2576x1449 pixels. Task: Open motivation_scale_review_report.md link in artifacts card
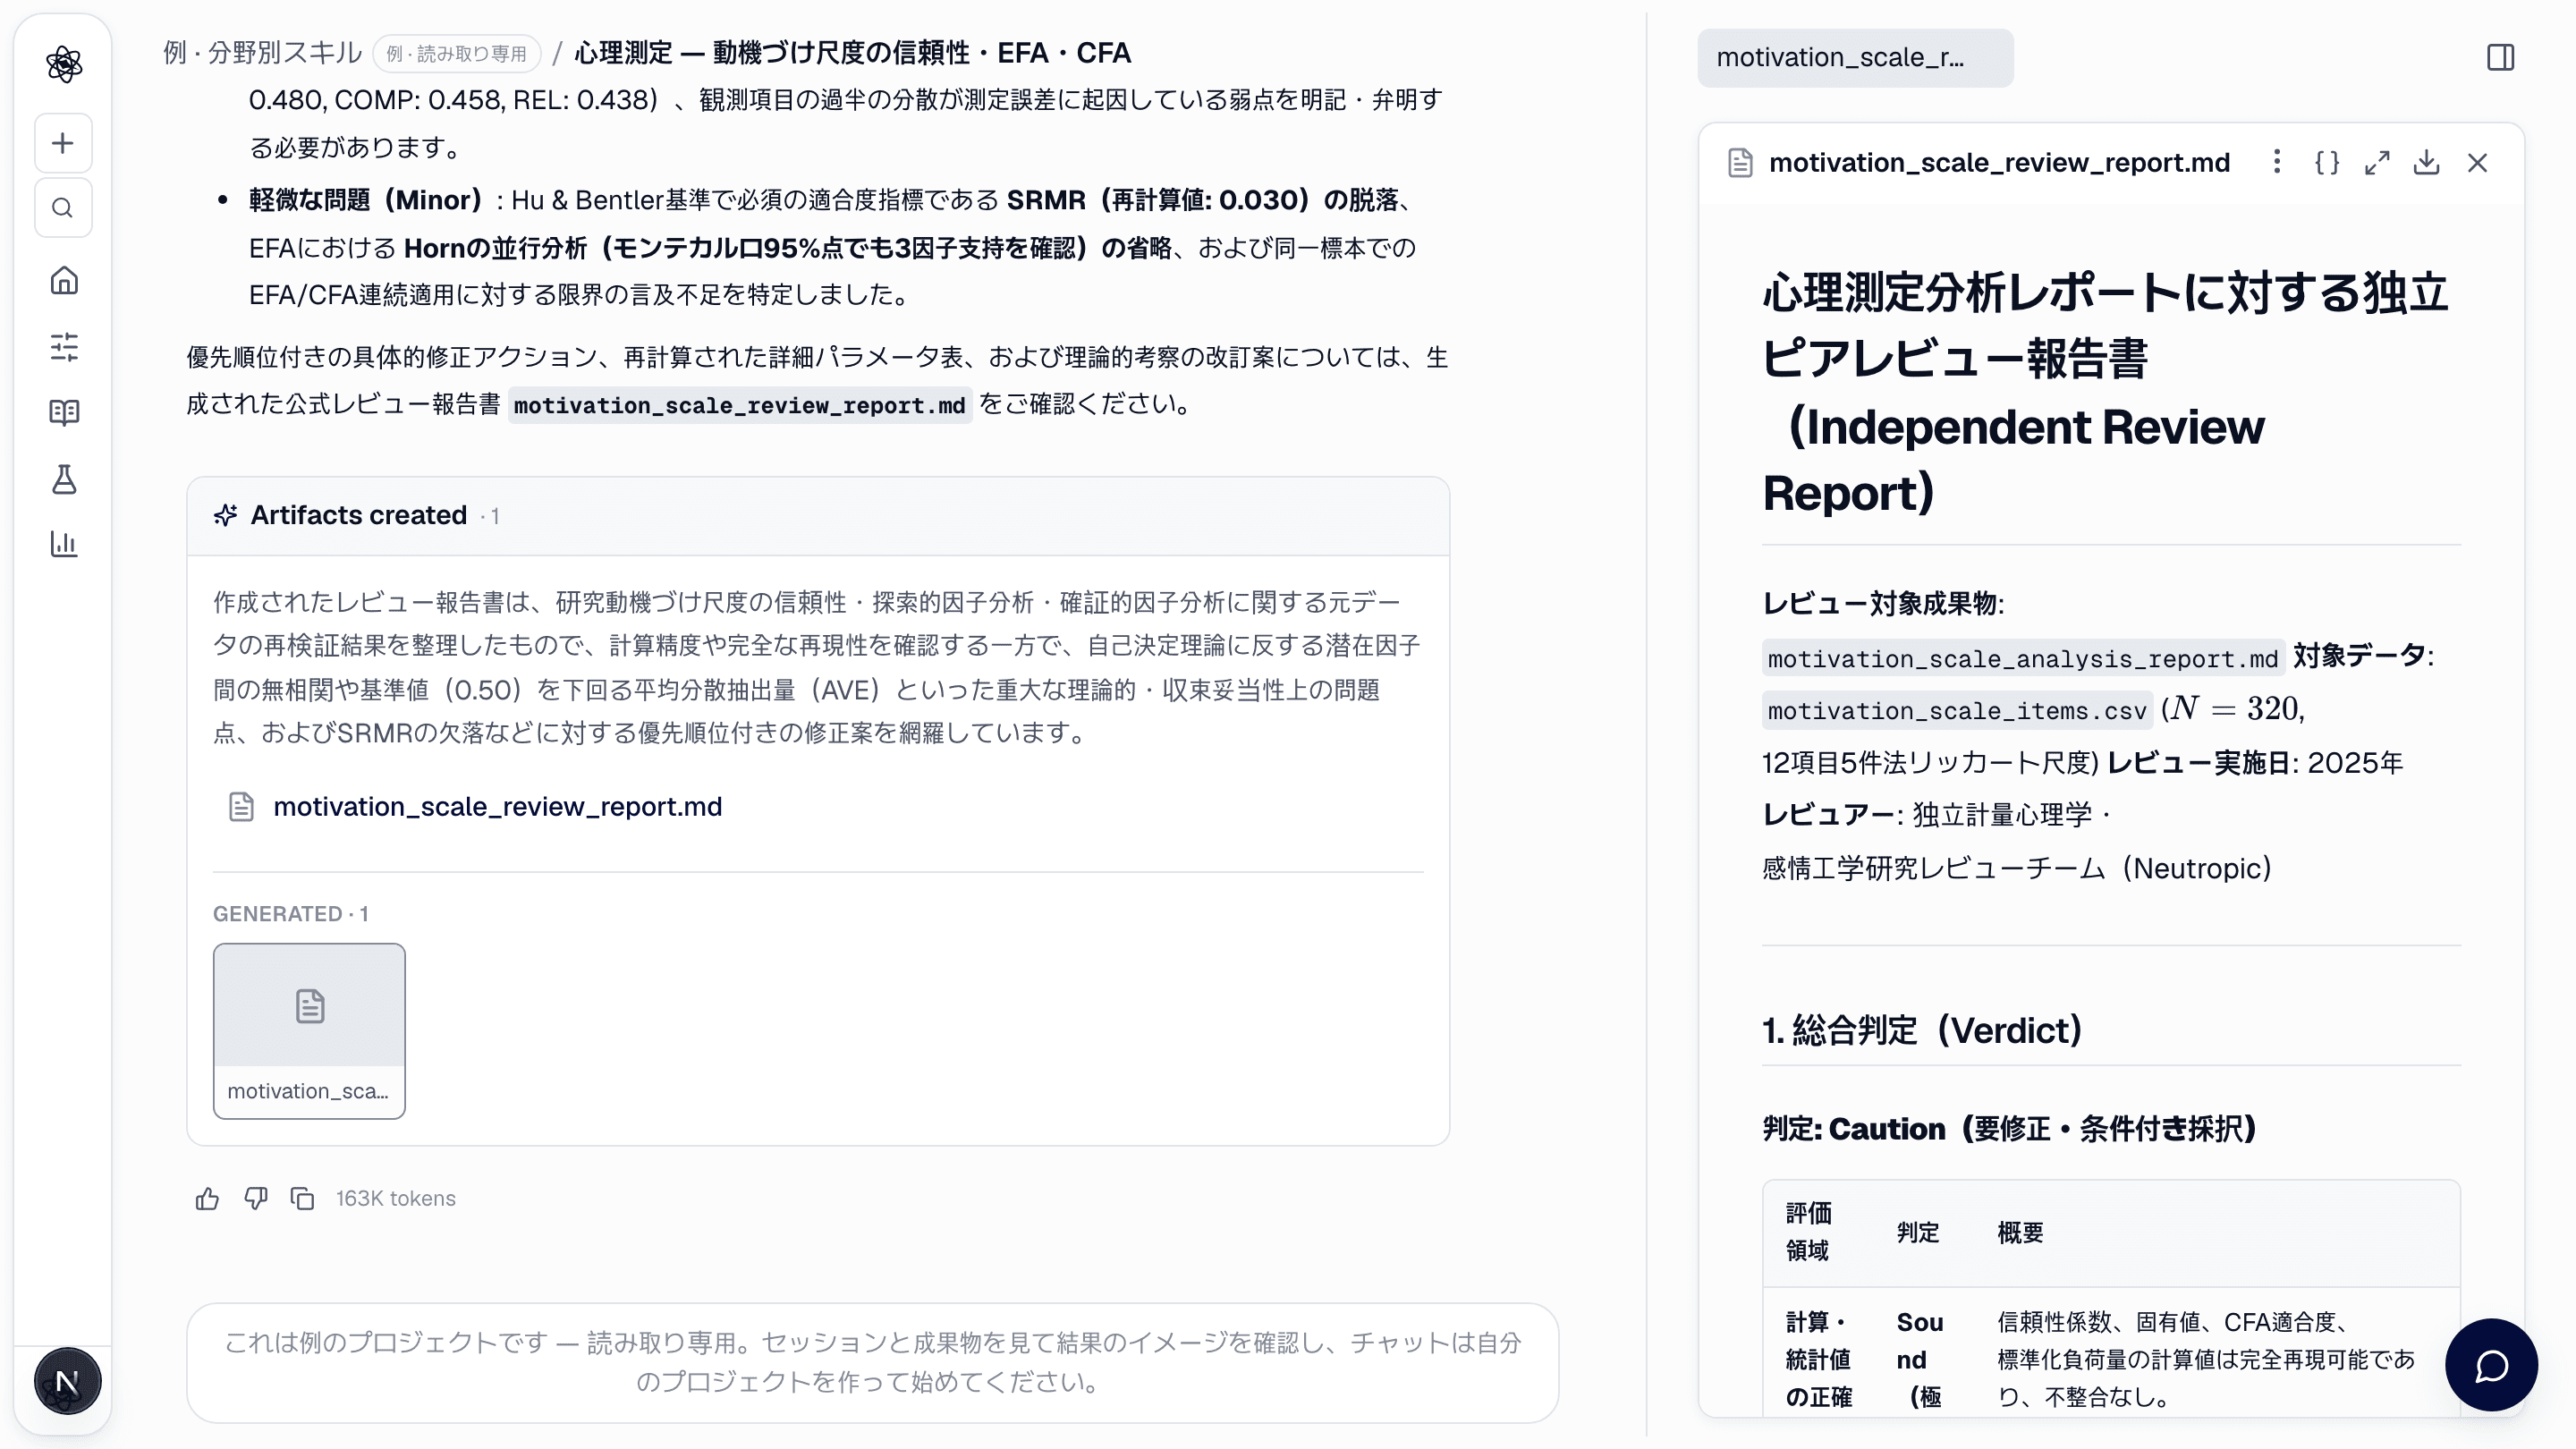click(x=497, y=807)
